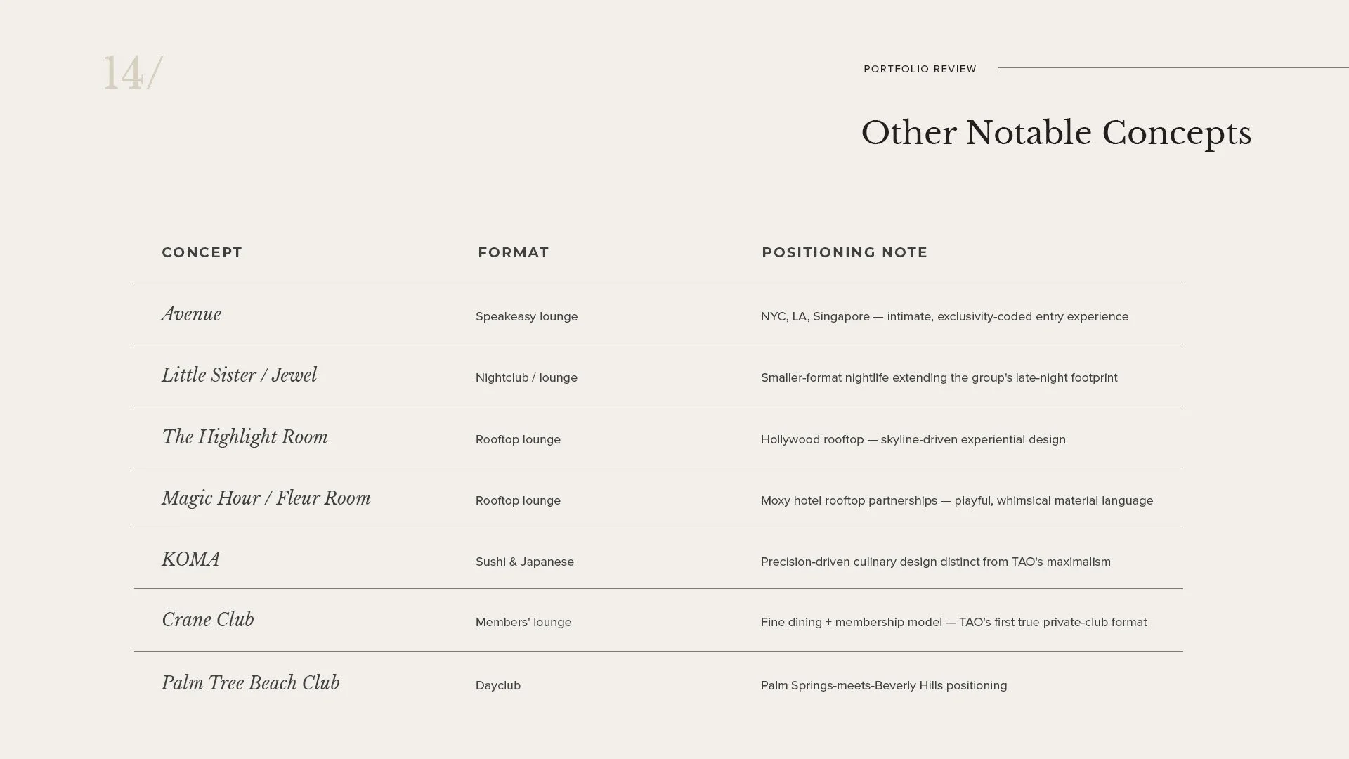Click the Avenue concept name

click(x=191, y=314)
